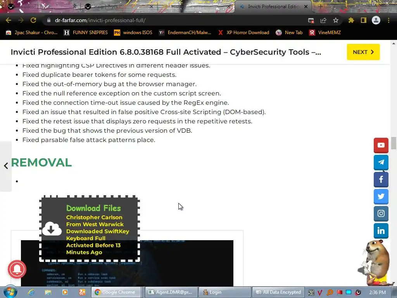Open the profile avatar menu
The width and height of the screenshot is (397, 298).
tap(376, 20)
